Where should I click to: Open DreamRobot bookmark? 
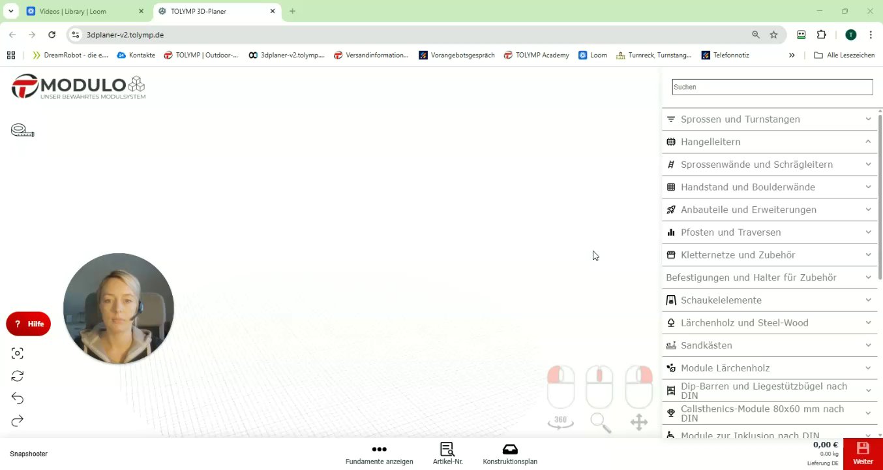70,55
